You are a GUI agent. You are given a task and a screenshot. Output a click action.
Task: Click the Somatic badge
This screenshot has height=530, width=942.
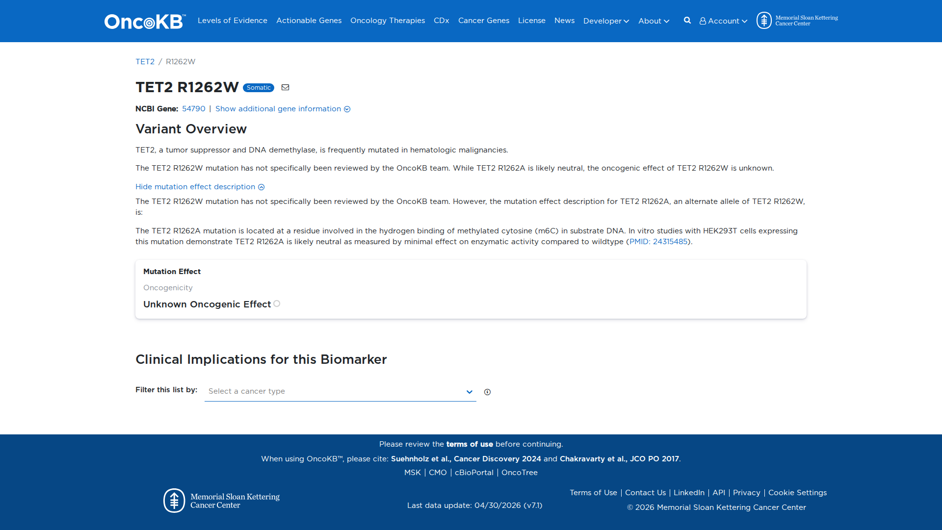coord(259,88)
